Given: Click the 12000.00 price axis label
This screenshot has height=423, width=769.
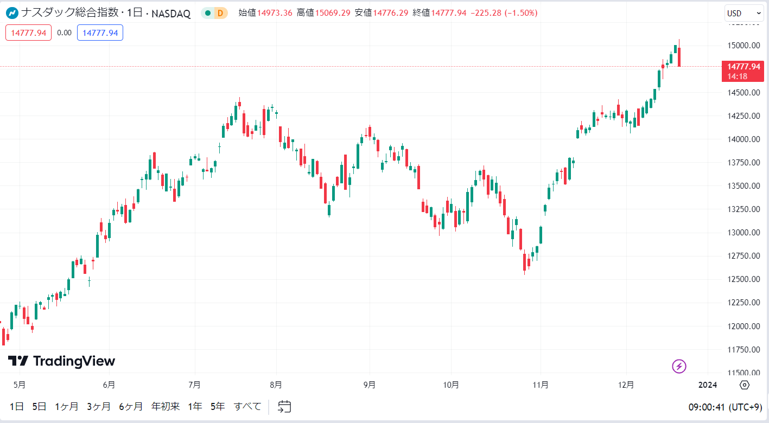Looking at the screenshot, I should (743, 326).
